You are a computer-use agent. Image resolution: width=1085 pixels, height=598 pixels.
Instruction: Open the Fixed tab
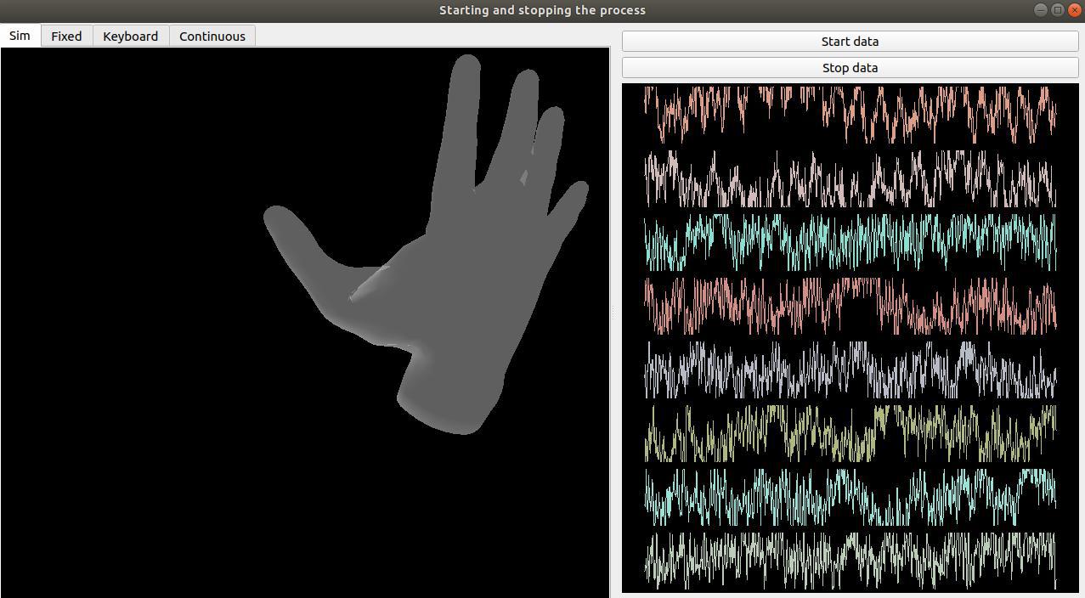pos(66,37)
